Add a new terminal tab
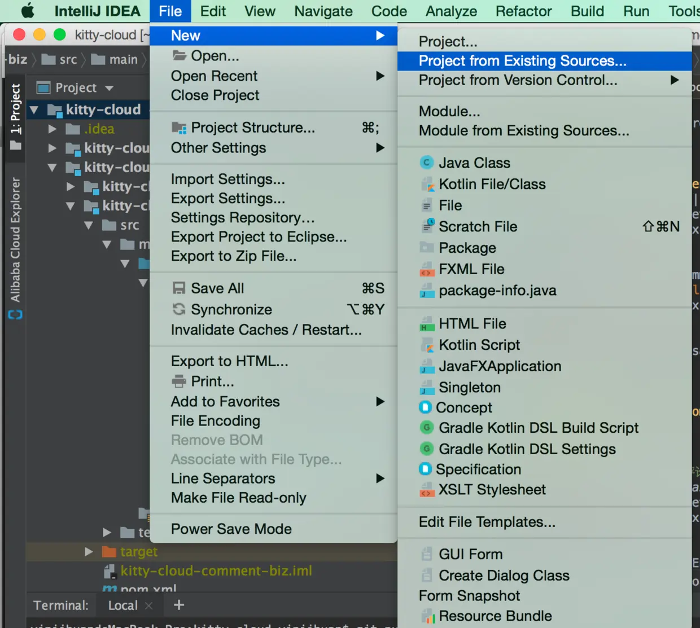Viewport: 700px width, 628px height. 179,605
